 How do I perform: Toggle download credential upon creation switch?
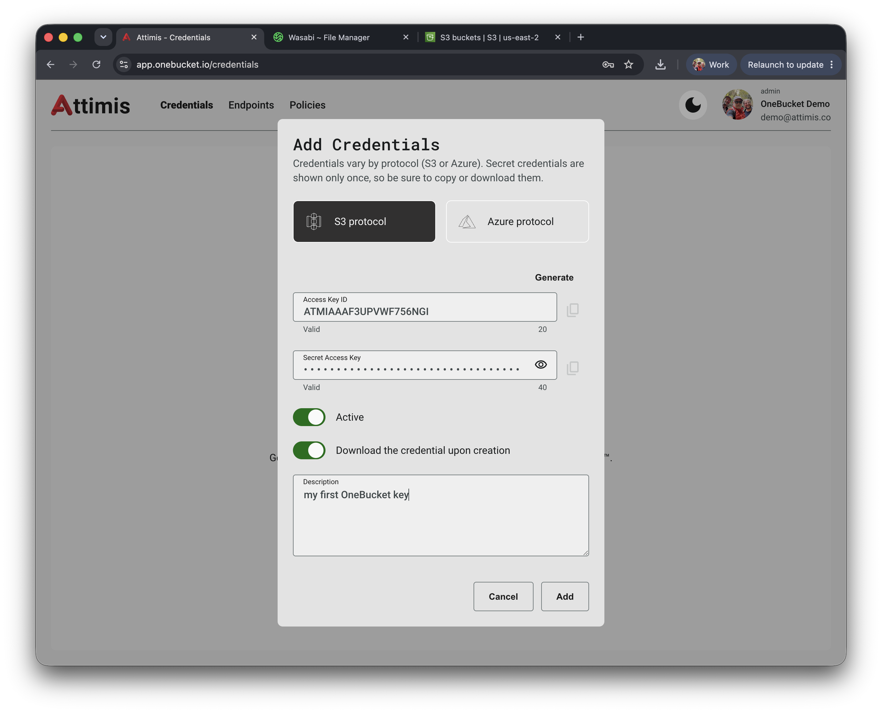[x=309, y=451]
